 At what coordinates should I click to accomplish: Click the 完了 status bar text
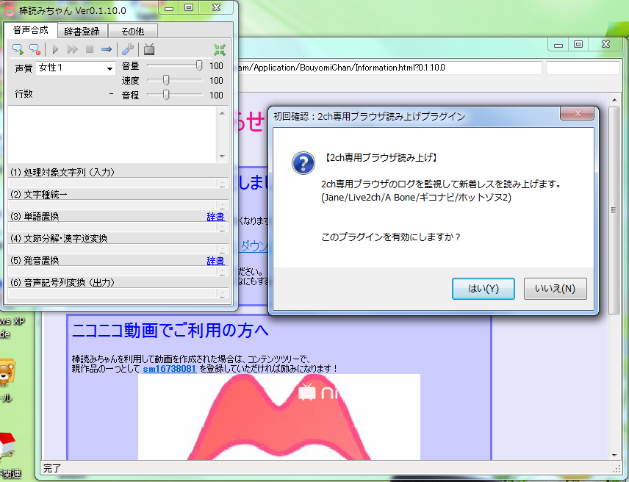(x=52, y=468)
